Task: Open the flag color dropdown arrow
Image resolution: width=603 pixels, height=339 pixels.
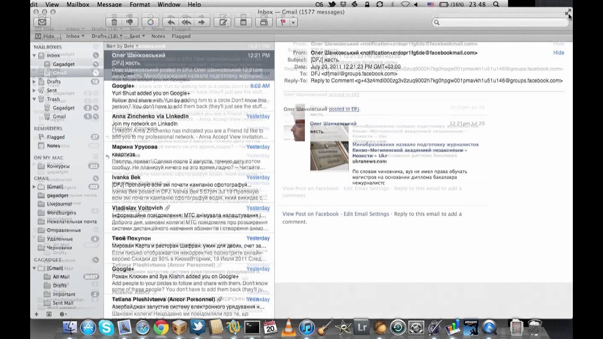Action: 293,22
